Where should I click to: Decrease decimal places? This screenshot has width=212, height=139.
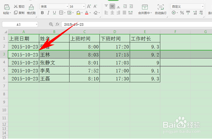point(201,13)
